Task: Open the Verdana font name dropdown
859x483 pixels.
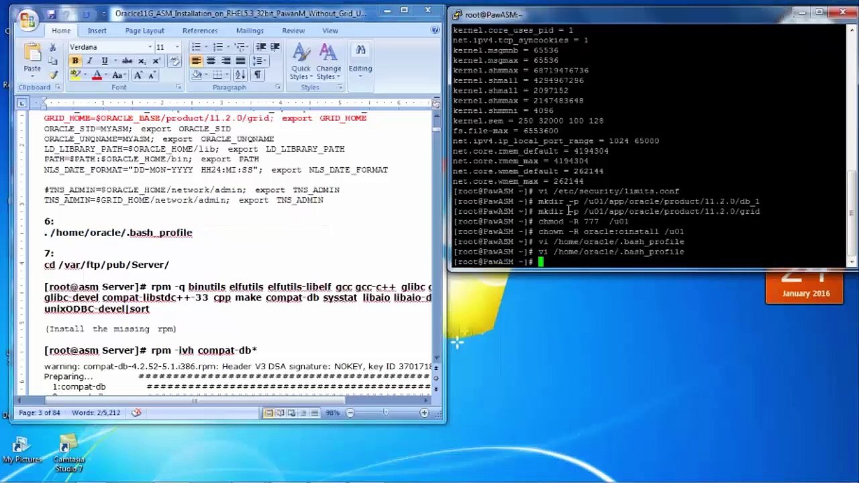Action: coord(150,47)
